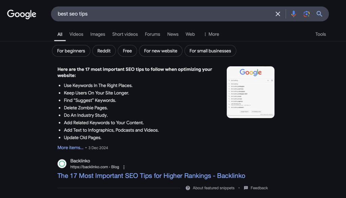
Task: Select the Reddit suggestion chip
Action: click(x=104, y=51)
